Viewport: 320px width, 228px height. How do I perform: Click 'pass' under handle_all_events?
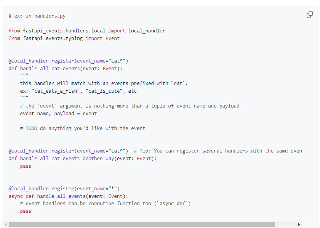[x=26, y=211]
